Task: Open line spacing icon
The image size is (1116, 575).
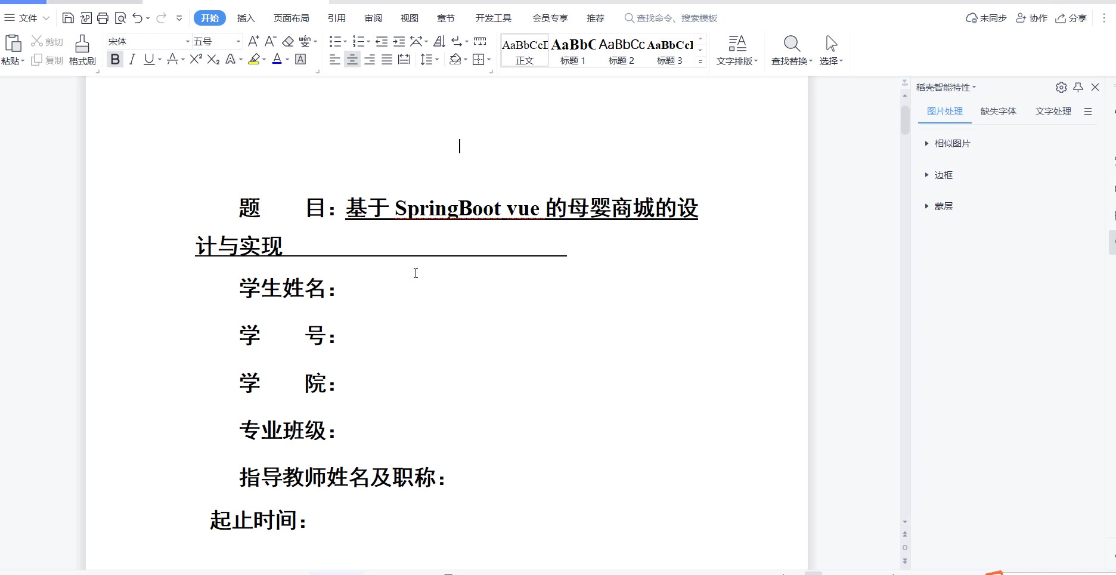Action: pyautogui.click(x=426, y=59)
